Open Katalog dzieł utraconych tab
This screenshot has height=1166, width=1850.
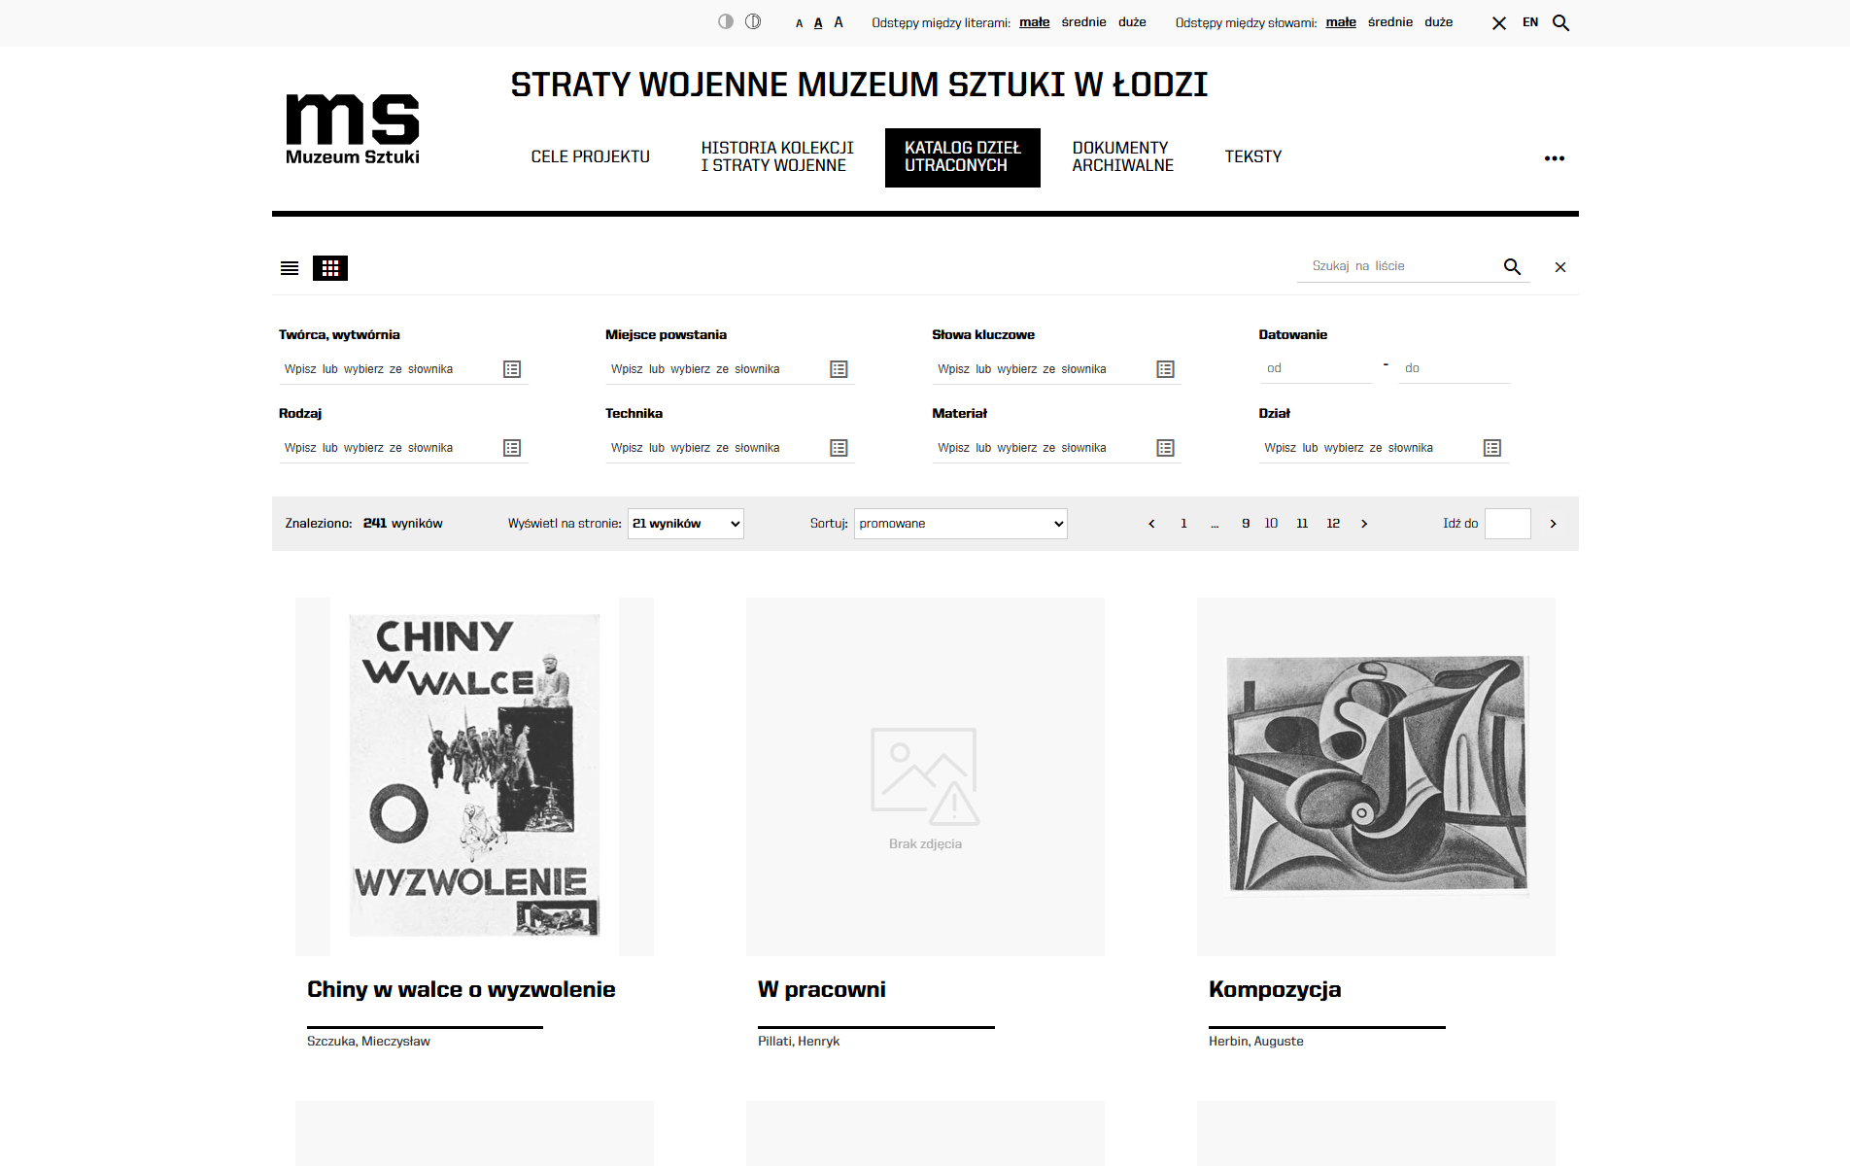pos(963,156)
